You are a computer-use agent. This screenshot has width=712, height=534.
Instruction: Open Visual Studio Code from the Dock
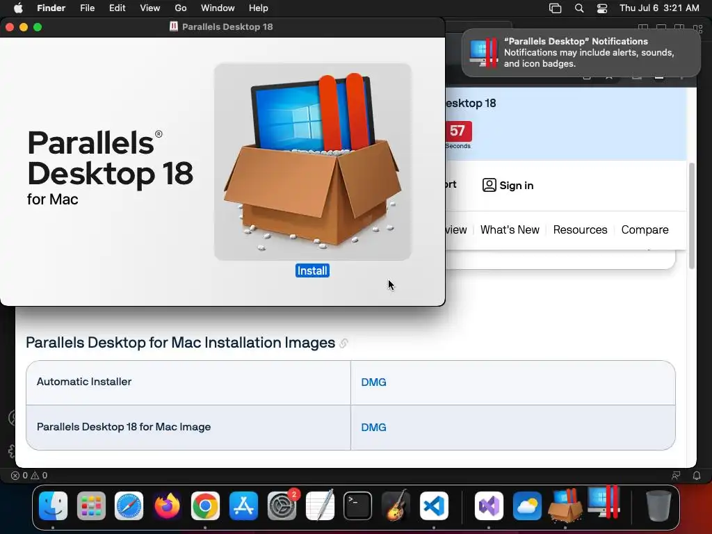coord(434,506)
